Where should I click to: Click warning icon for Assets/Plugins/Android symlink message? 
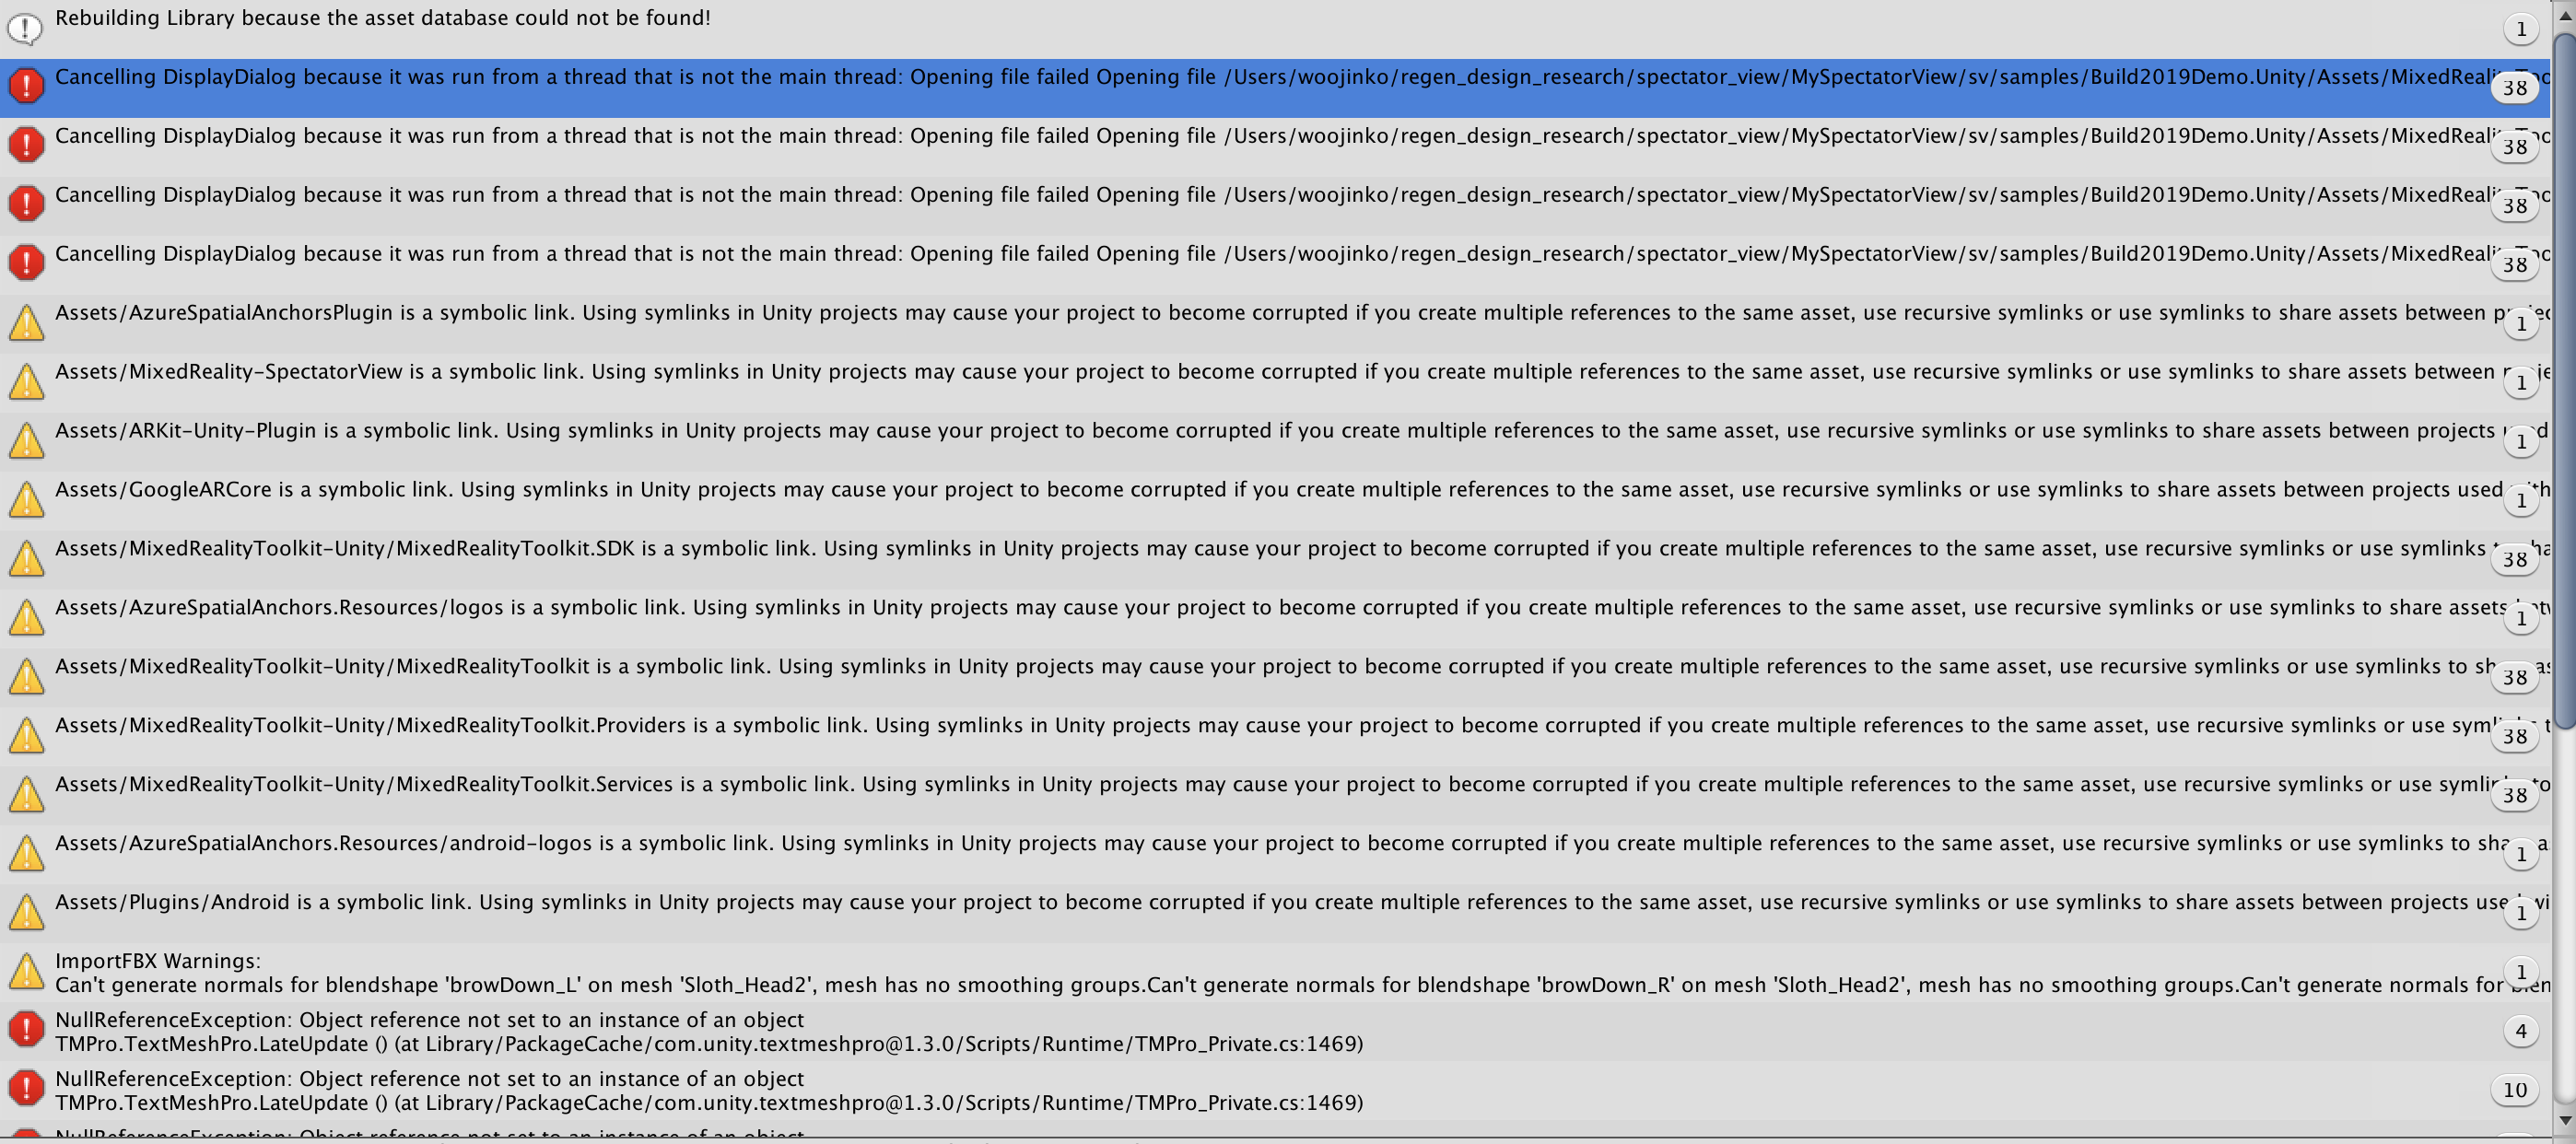click(26, 912)
